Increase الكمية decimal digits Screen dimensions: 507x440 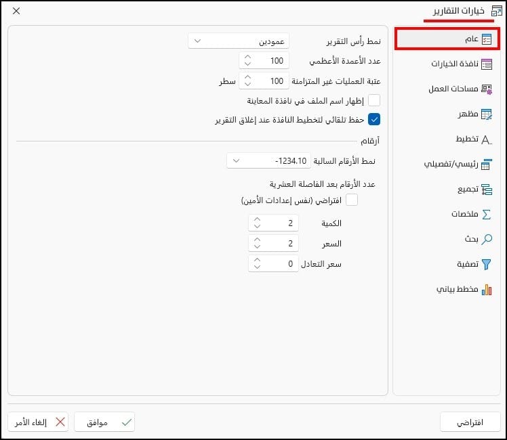tap(257, 219)
